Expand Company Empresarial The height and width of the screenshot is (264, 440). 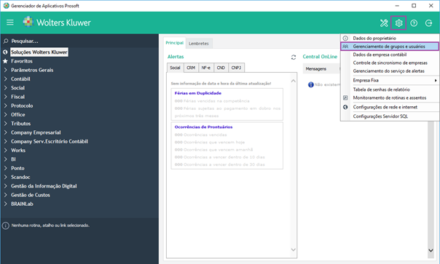5,132
